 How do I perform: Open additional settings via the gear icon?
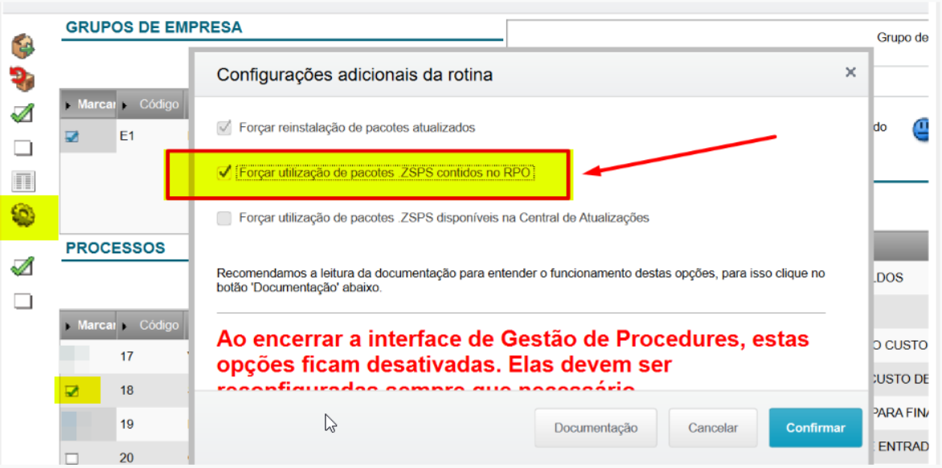point(24,215)
